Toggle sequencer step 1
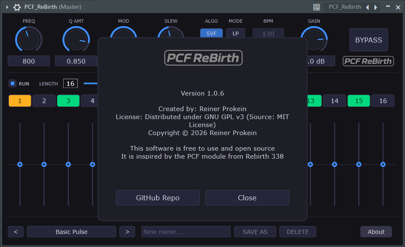 pyautogui.click(x=20, y=101)
